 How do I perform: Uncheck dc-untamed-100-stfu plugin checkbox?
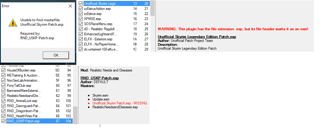[x=81, y=49]
